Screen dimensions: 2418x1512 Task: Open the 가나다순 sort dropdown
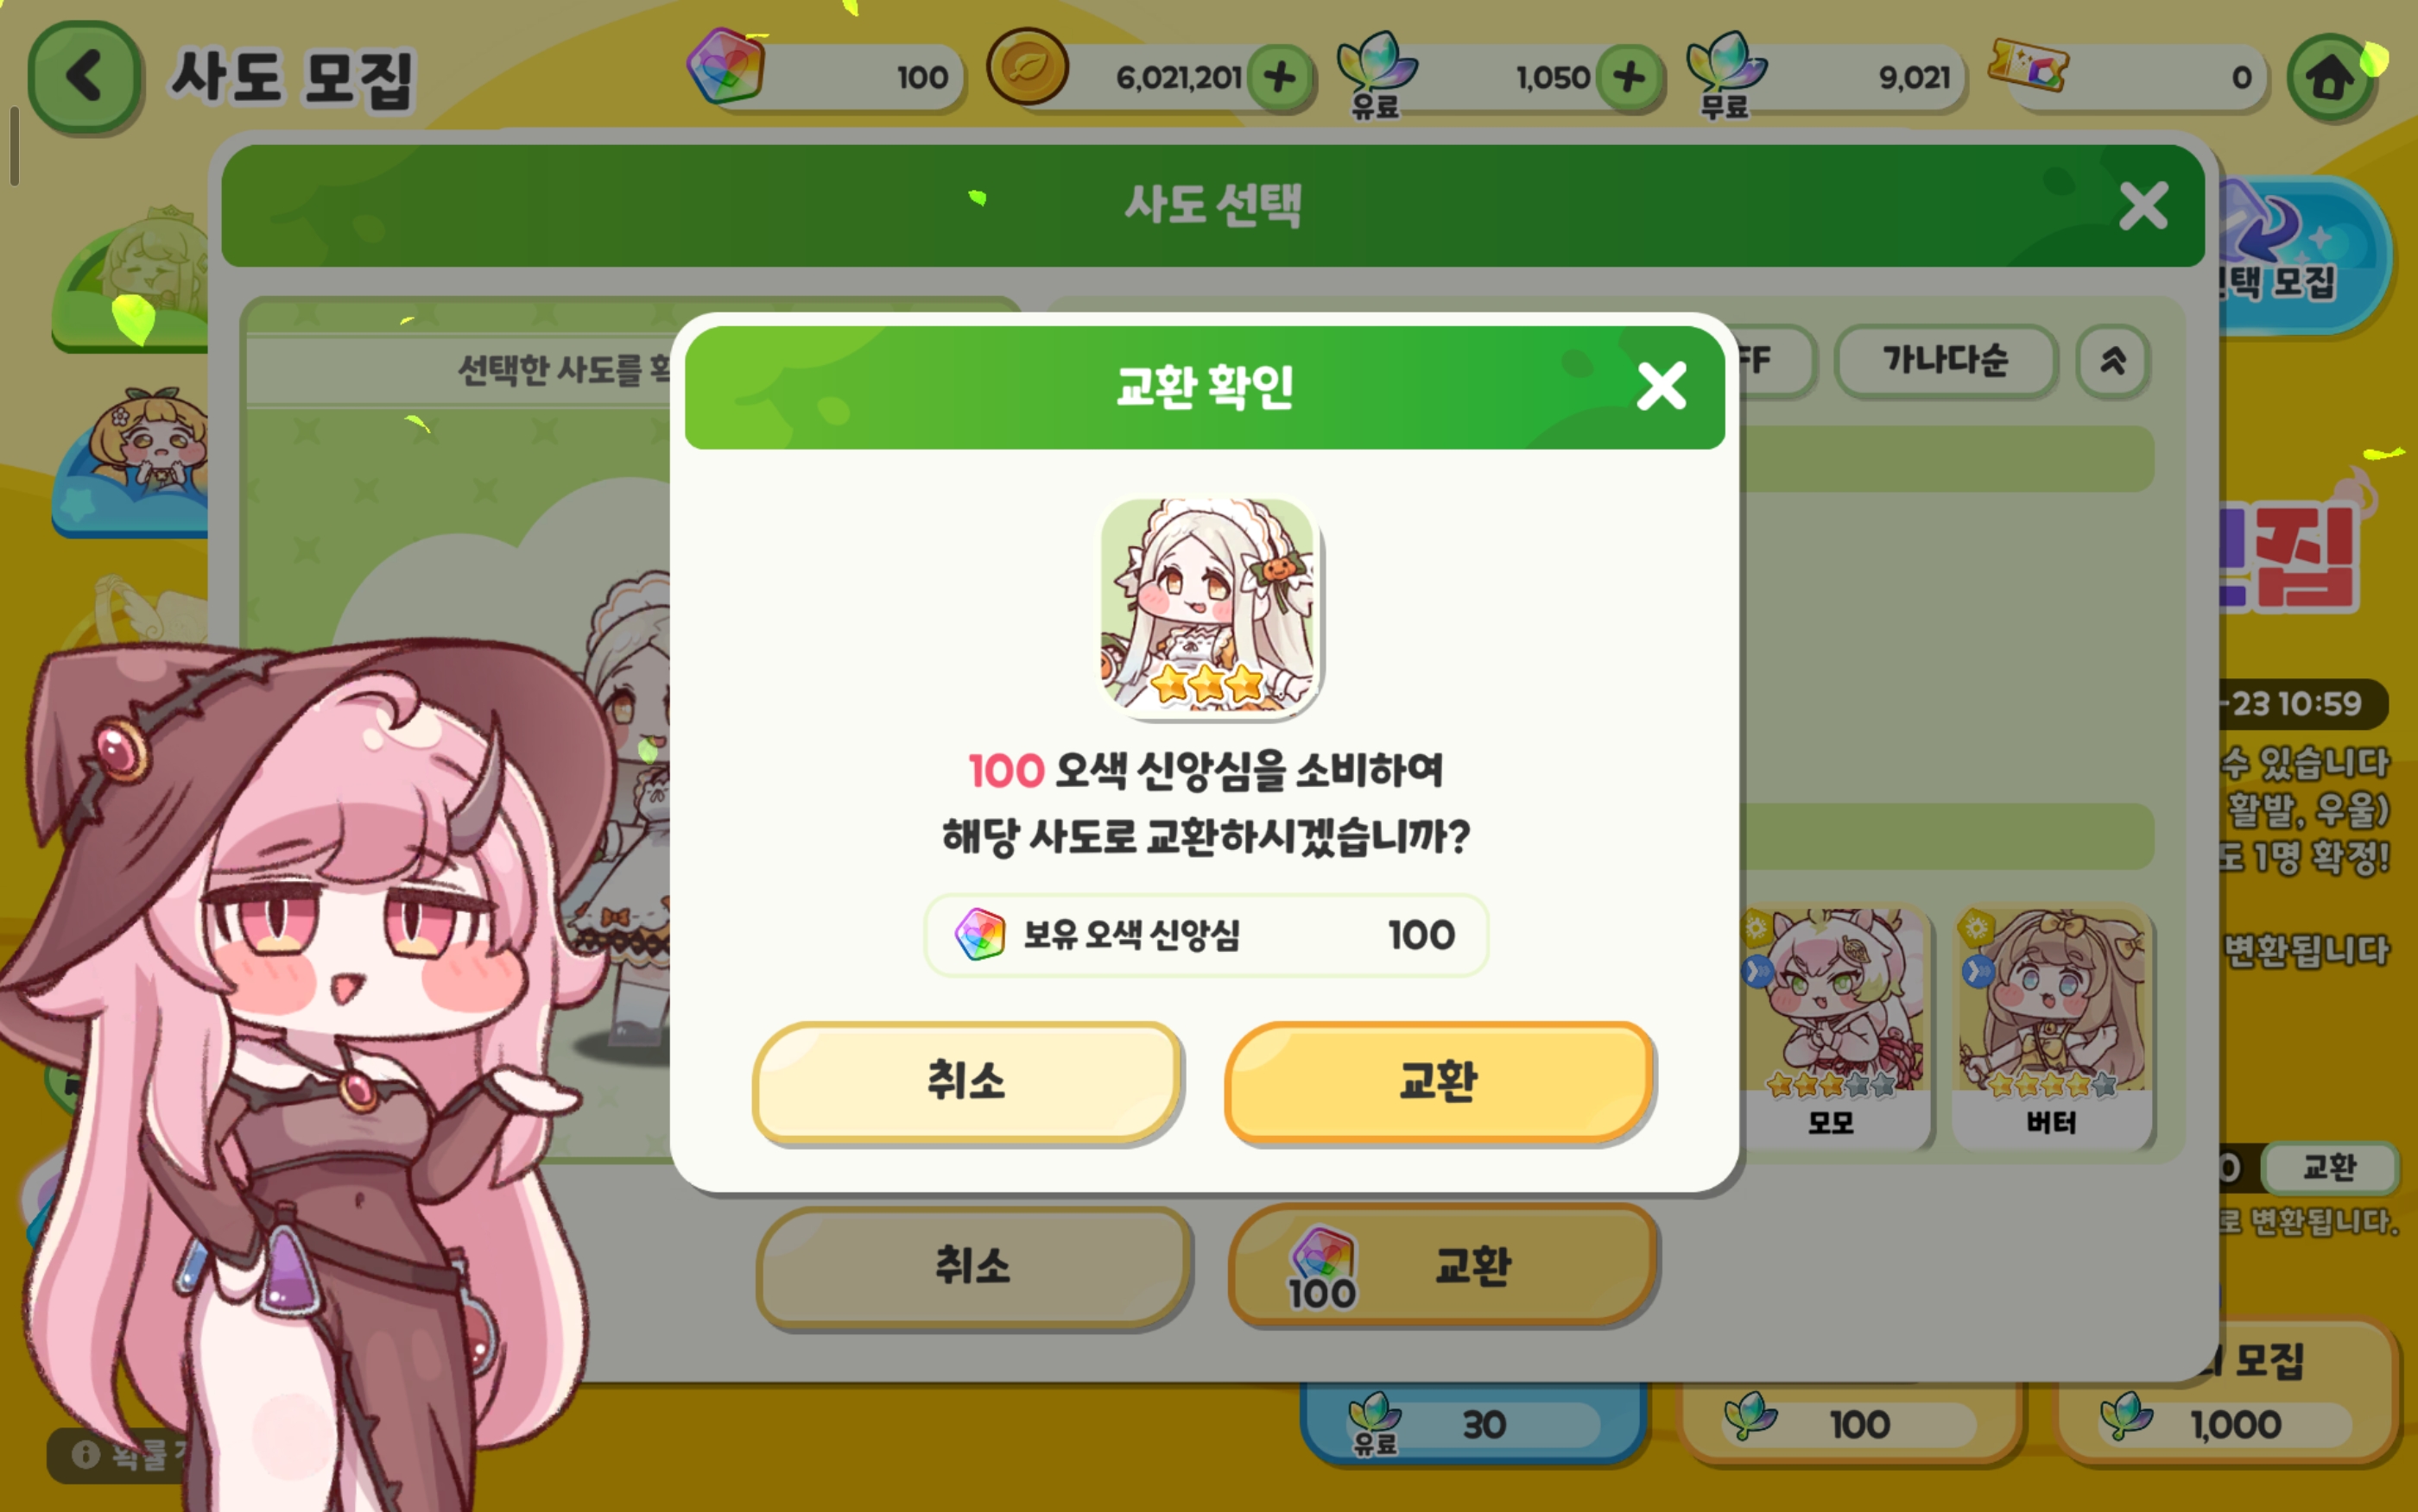[x=1946, y=360]
